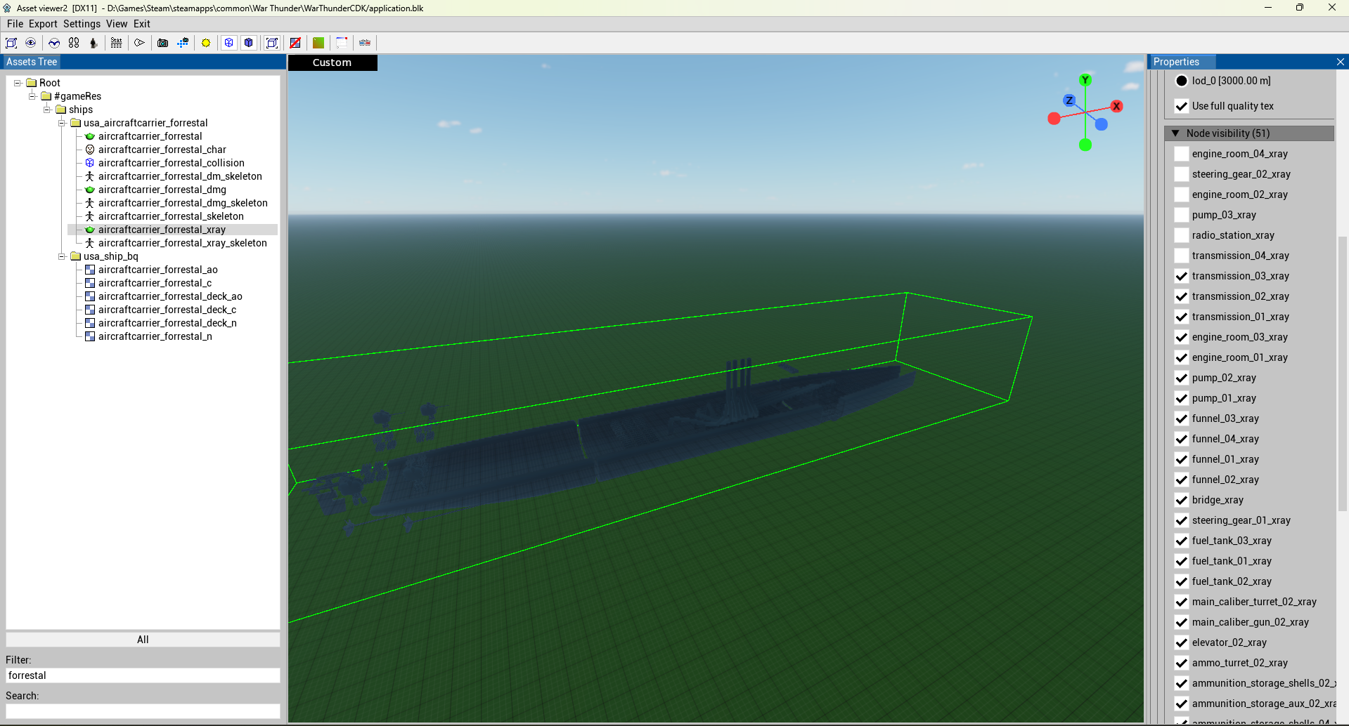Enable engine_room_04_xray node visibility
Image resolution: width=1349 pixels, height=726 pixels.
tap(1182, 154)
